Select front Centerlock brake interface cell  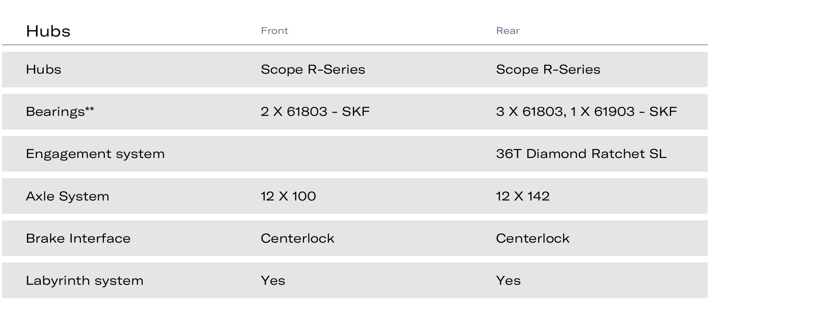tap(298, 238)
